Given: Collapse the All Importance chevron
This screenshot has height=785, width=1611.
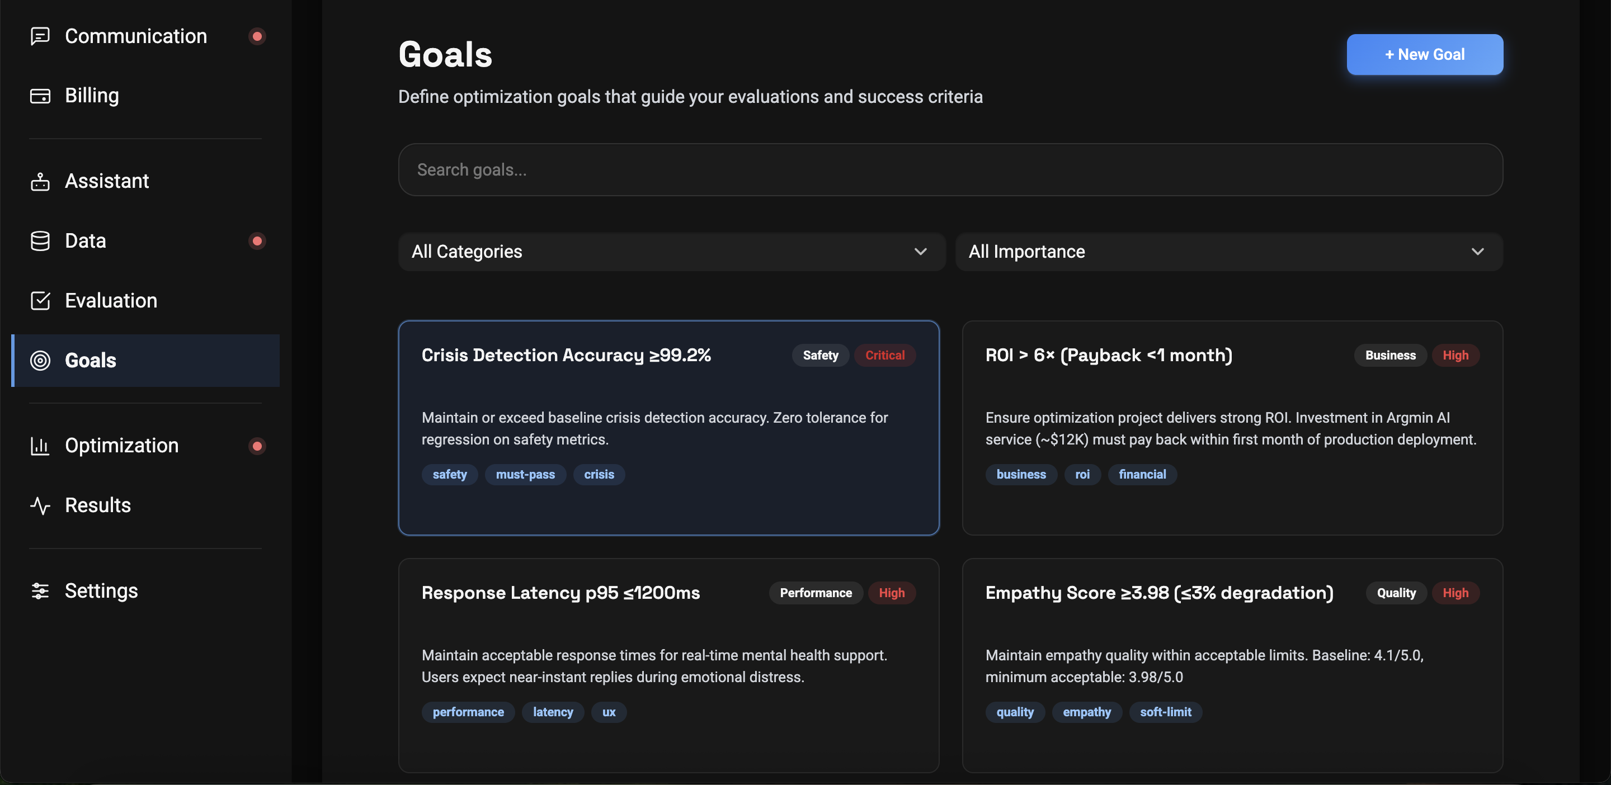Looking at the screenshot, I should [x=1477, y=252].
